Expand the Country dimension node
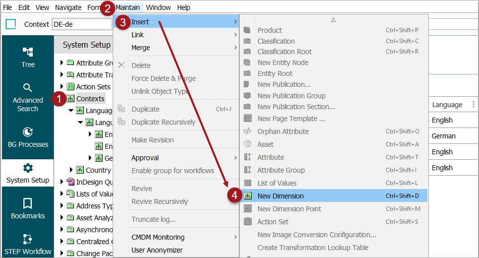The width and height of the screenshot is (479, 258). point(71,170)
